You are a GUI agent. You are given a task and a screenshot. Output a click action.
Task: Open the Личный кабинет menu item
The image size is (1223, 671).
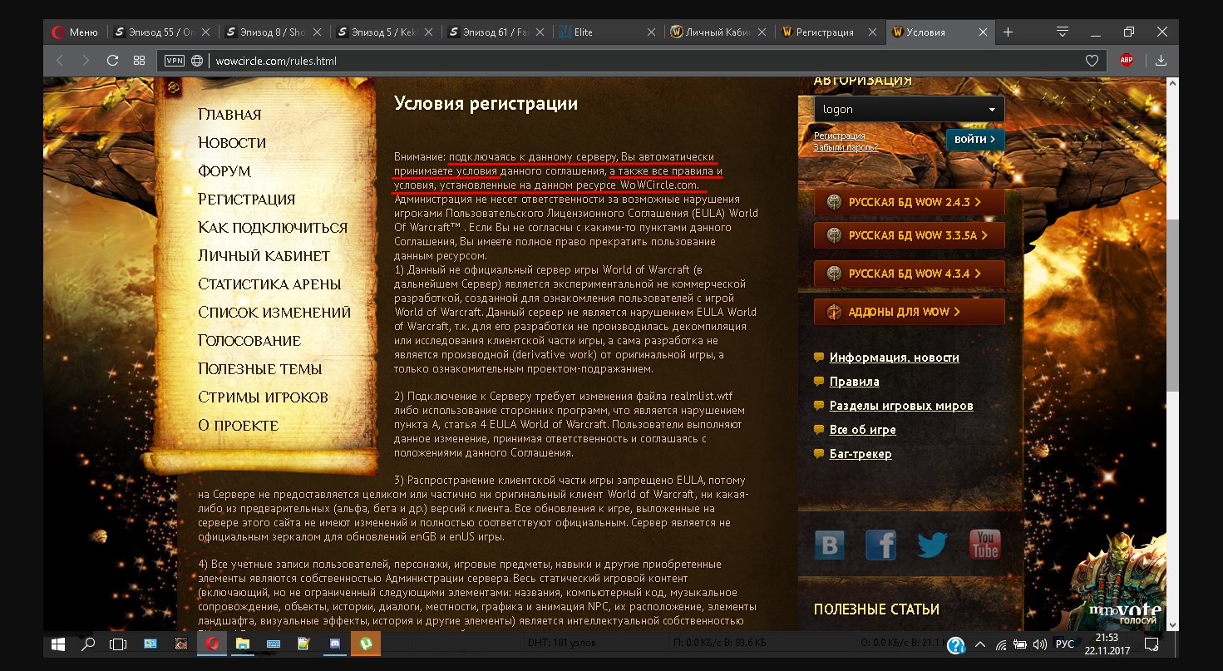264,256
